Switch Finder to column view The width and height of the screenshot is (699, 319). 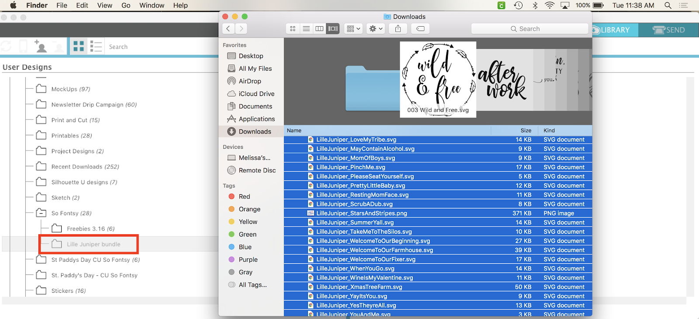319,29
